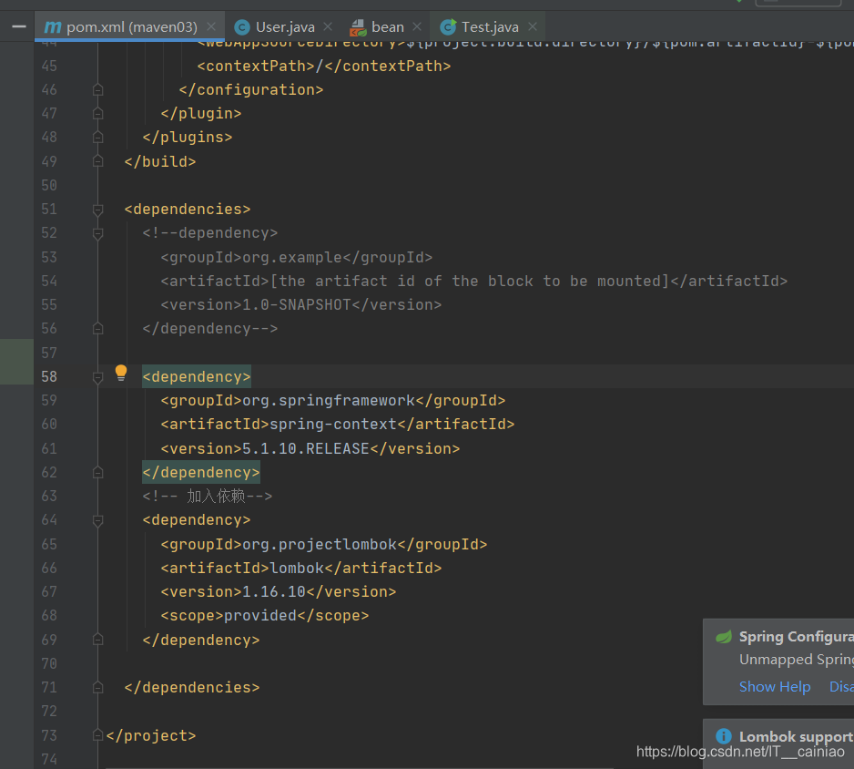Click the class icon on User.java tab

tap(241, 27)
